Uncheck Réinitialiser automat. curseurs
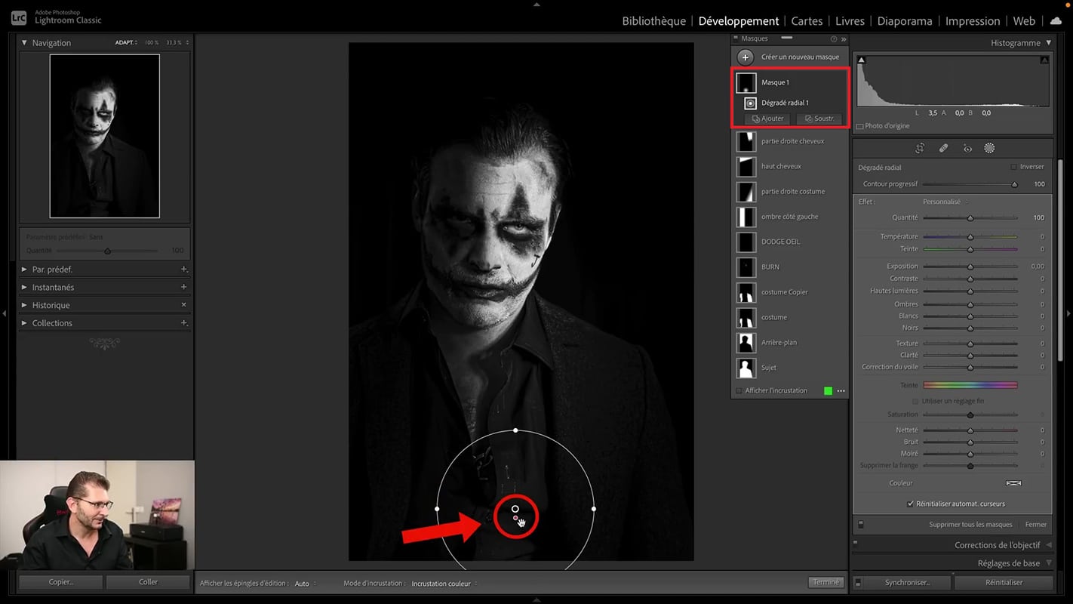The width and height of the screenshot is (1073, 604). (911, 504)
